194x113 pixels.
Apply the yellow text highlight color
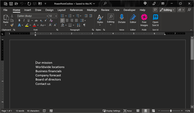tap(27, 25)
